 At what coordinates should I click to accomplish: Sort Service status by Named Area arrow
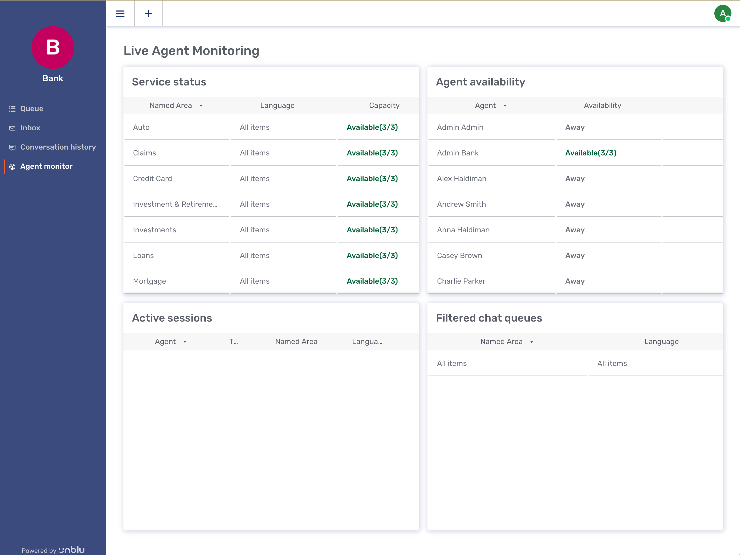point(201,106)
